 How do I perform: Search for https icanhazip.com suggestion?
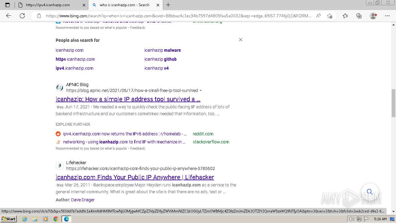click(x=75, y=59)
